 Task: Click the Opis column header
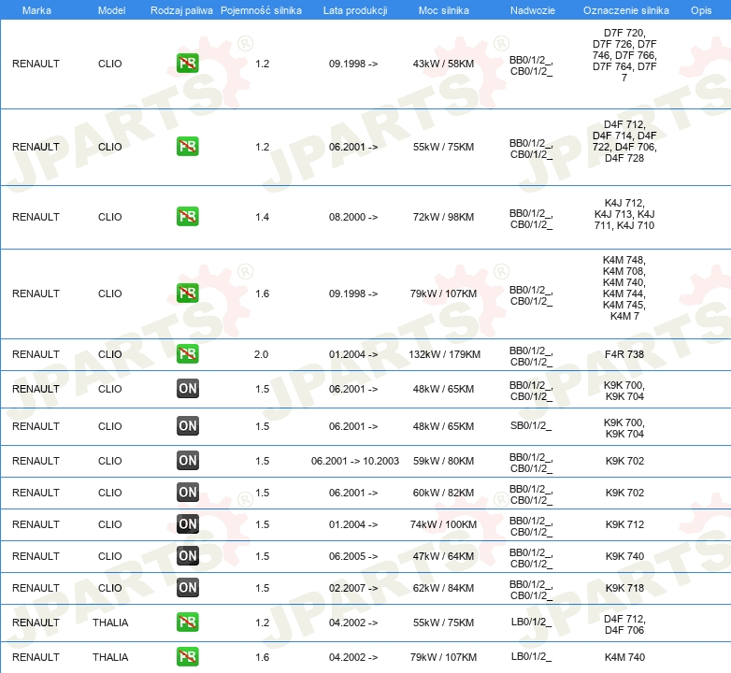coord(700,9)
